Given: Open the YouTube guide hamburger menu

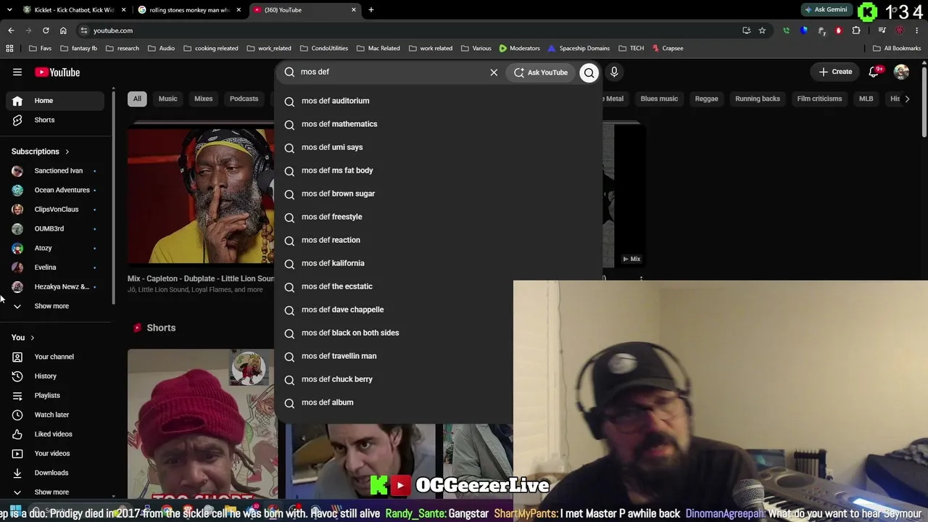Looking at the screenshot, I should (17, 72).
